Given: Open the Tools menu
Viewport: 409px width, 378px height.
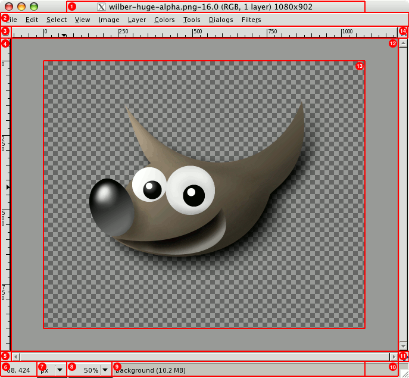Looking at the screenshot, I should click(192, 20).
